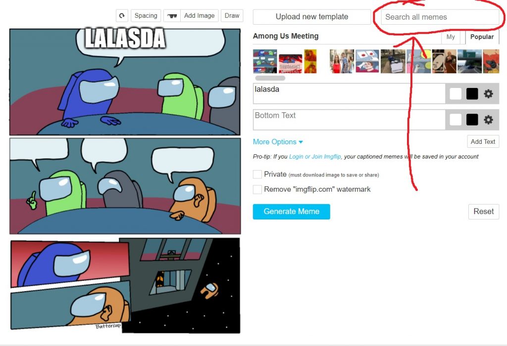Pick white font color for lalasda text
The image size is (507, 346).
[x=456, y=94]
